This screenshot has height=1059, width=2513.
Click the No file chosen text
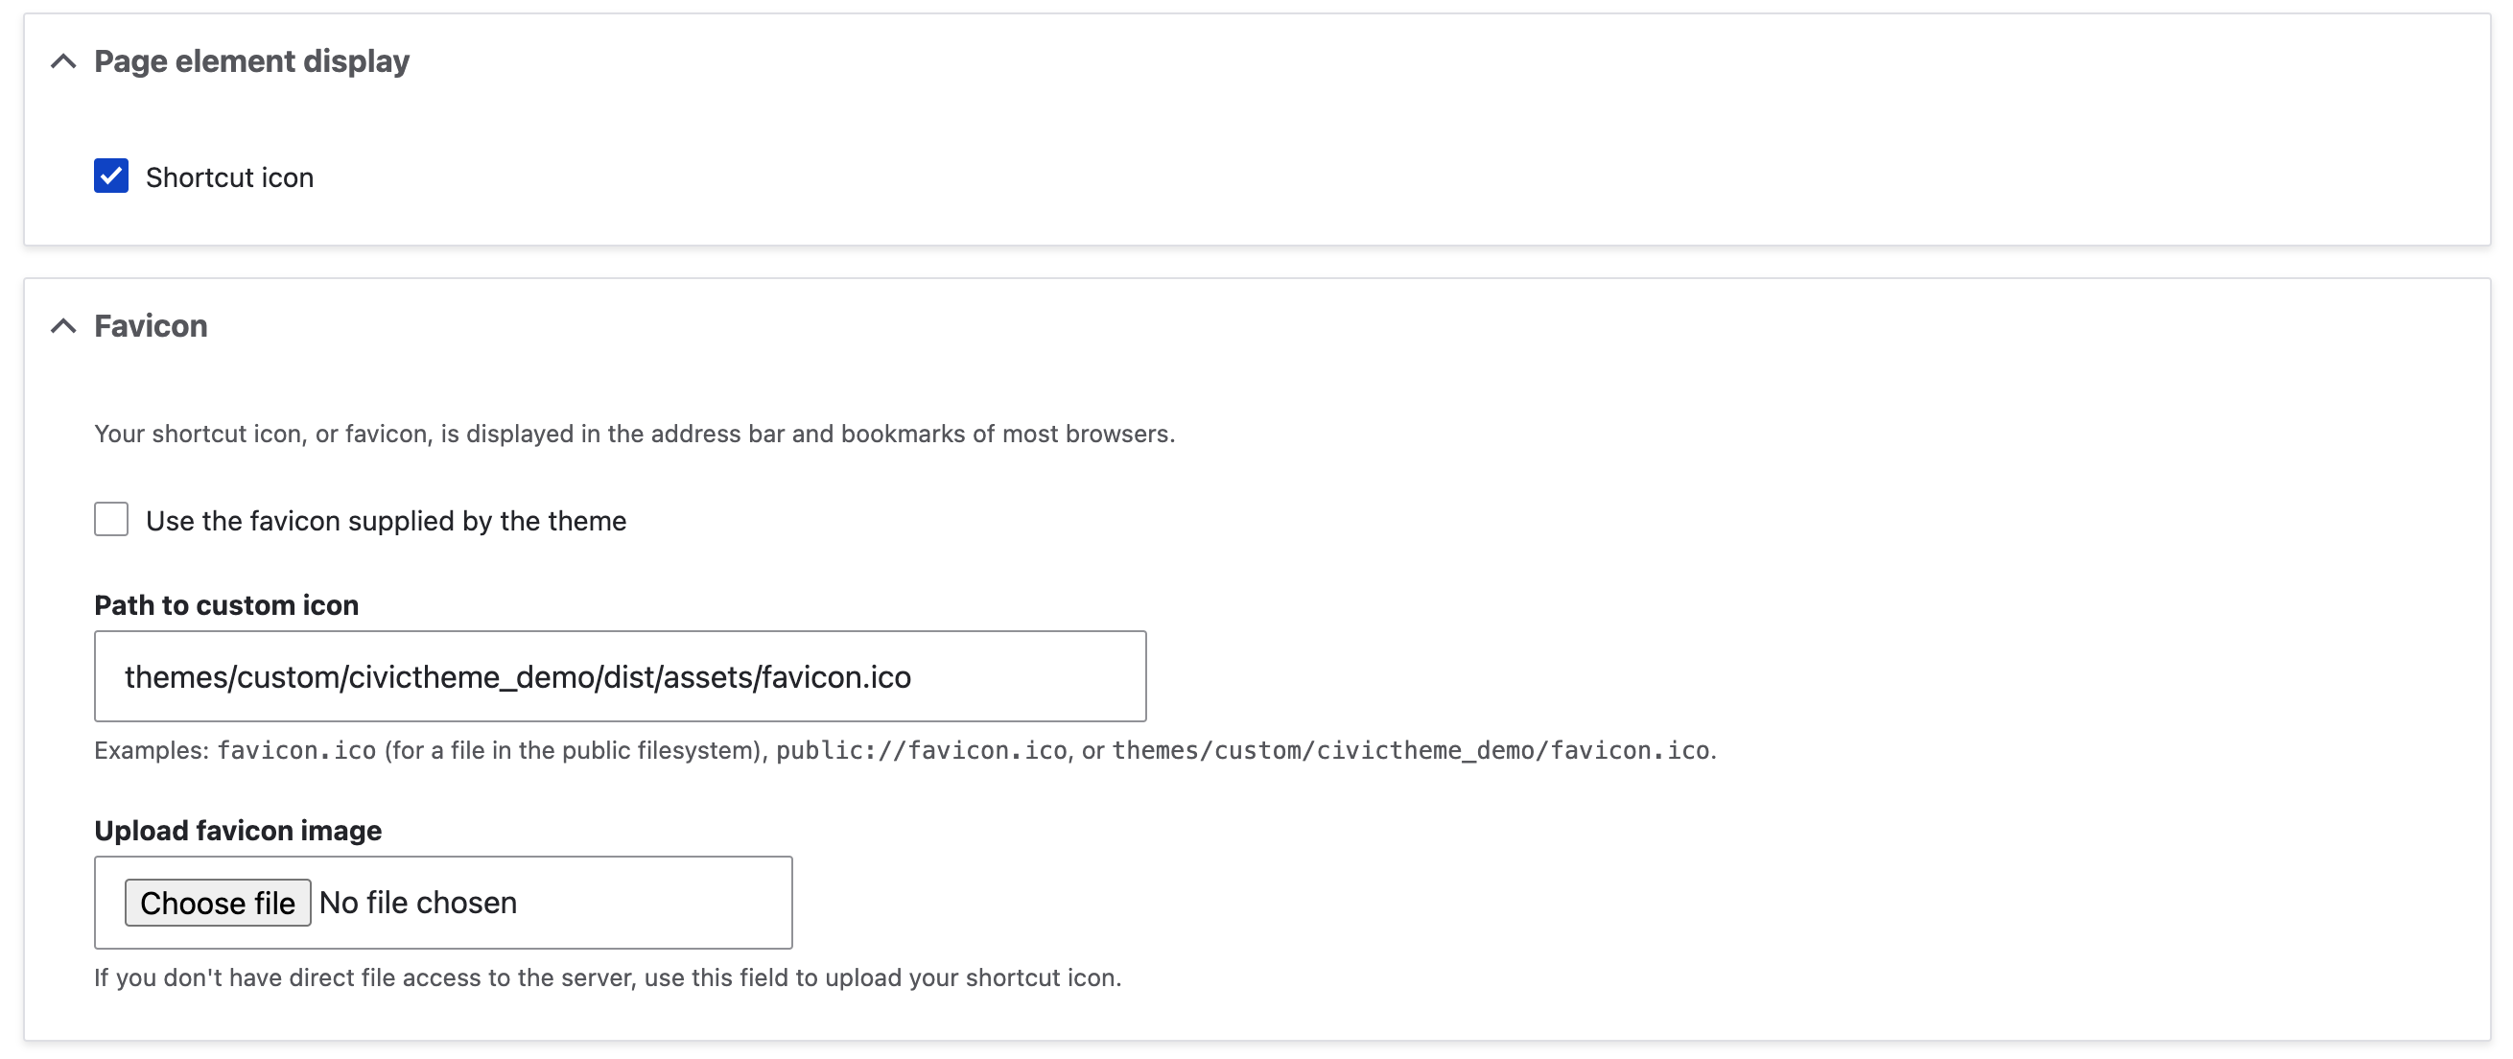coord(417,903)
